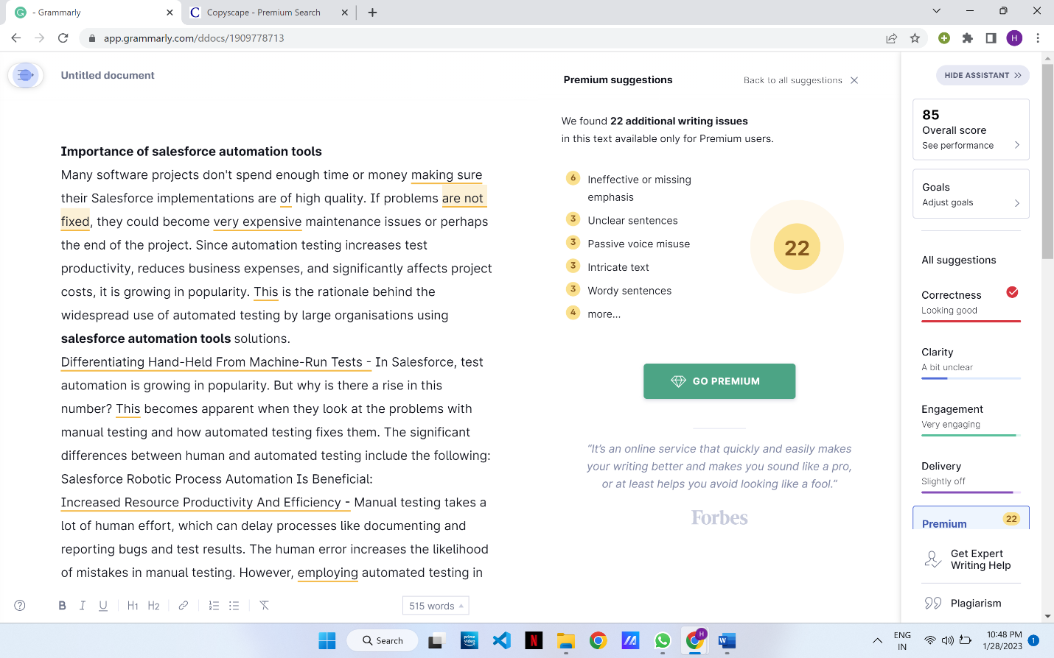The height and width of the screenshot is (658, 1054).
Task: Show hidden system tray icons
Action: pos(877,640)
